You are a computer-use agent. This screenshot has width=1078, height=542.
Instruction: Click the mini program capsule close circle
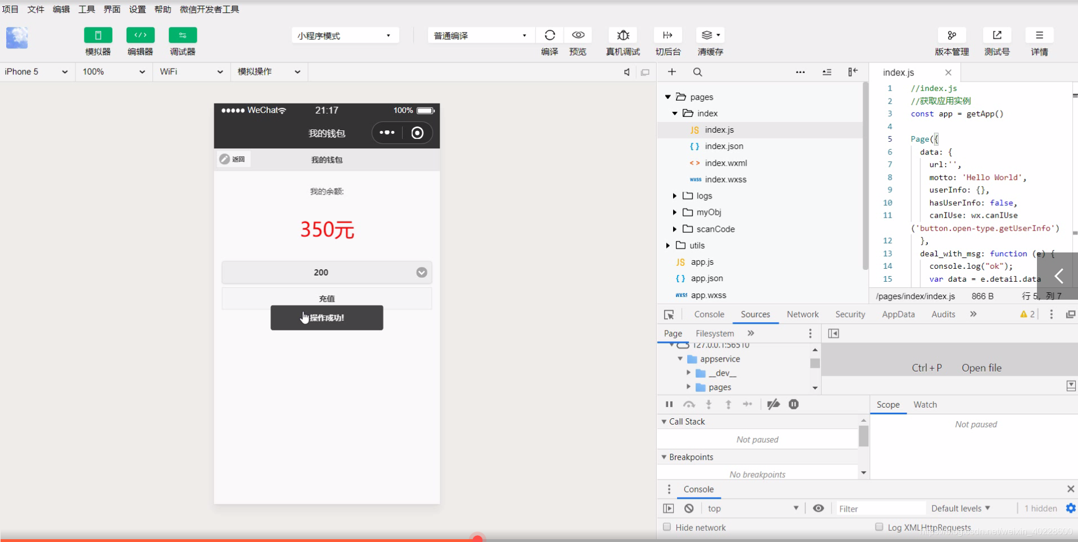pyautogui.click(x=417, y=133)
